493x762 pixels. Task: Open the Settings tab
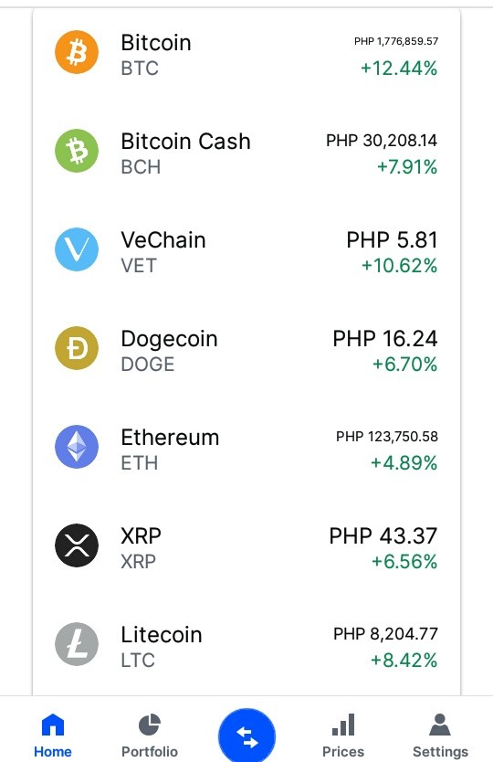click(440, 736)
